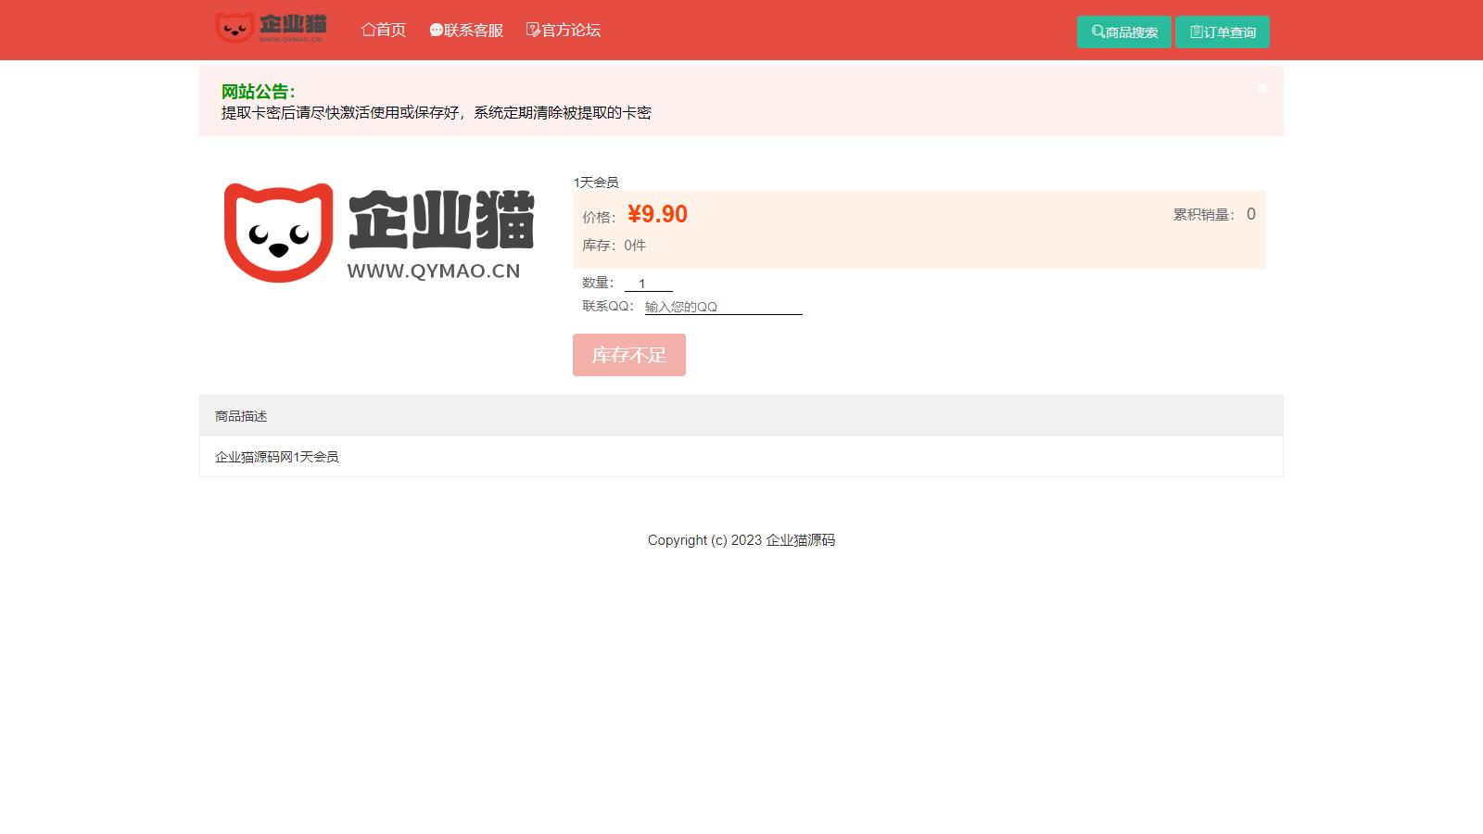Select the 商品描述 section header
The image size is (1483, 834).
(741, 416)
